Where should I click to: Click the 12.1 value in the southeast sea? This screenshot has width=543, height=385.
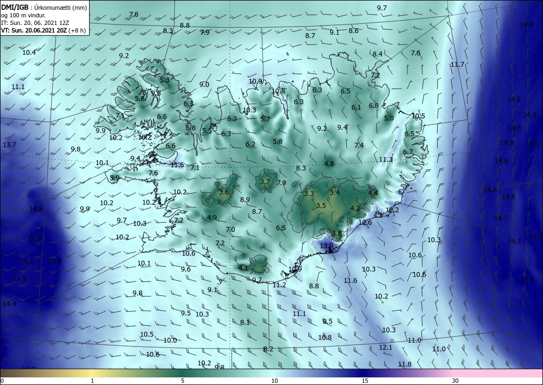(386, 348)
